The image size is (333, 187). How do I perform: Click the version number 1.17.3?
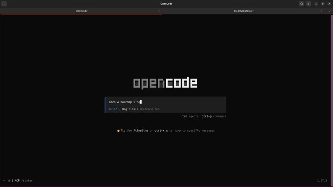(x=322, y=181)
